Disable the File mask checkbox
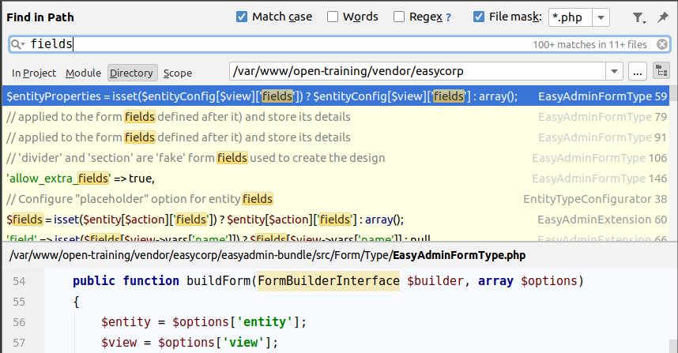 479,17
